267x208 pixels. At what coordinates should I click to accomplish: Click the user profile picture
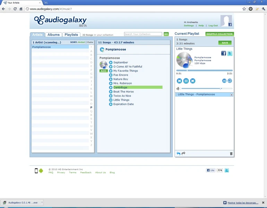click(226, 20)
